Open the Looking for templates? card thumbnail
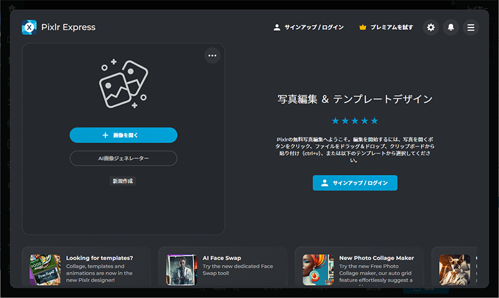The width and height of the screenshot is (499, 298). tap(45, 269)
